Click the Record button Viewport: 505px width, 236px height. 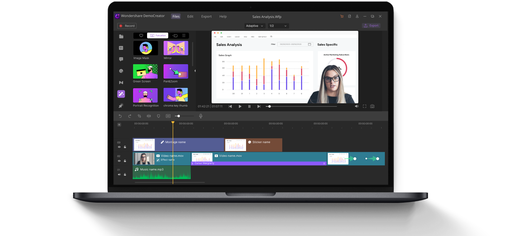click(x=127, y=26)
